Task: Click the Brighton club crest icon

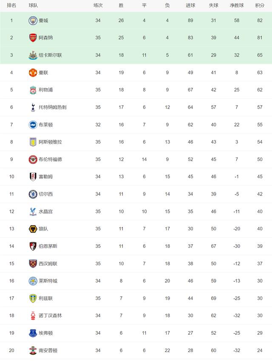Action: 33,125
